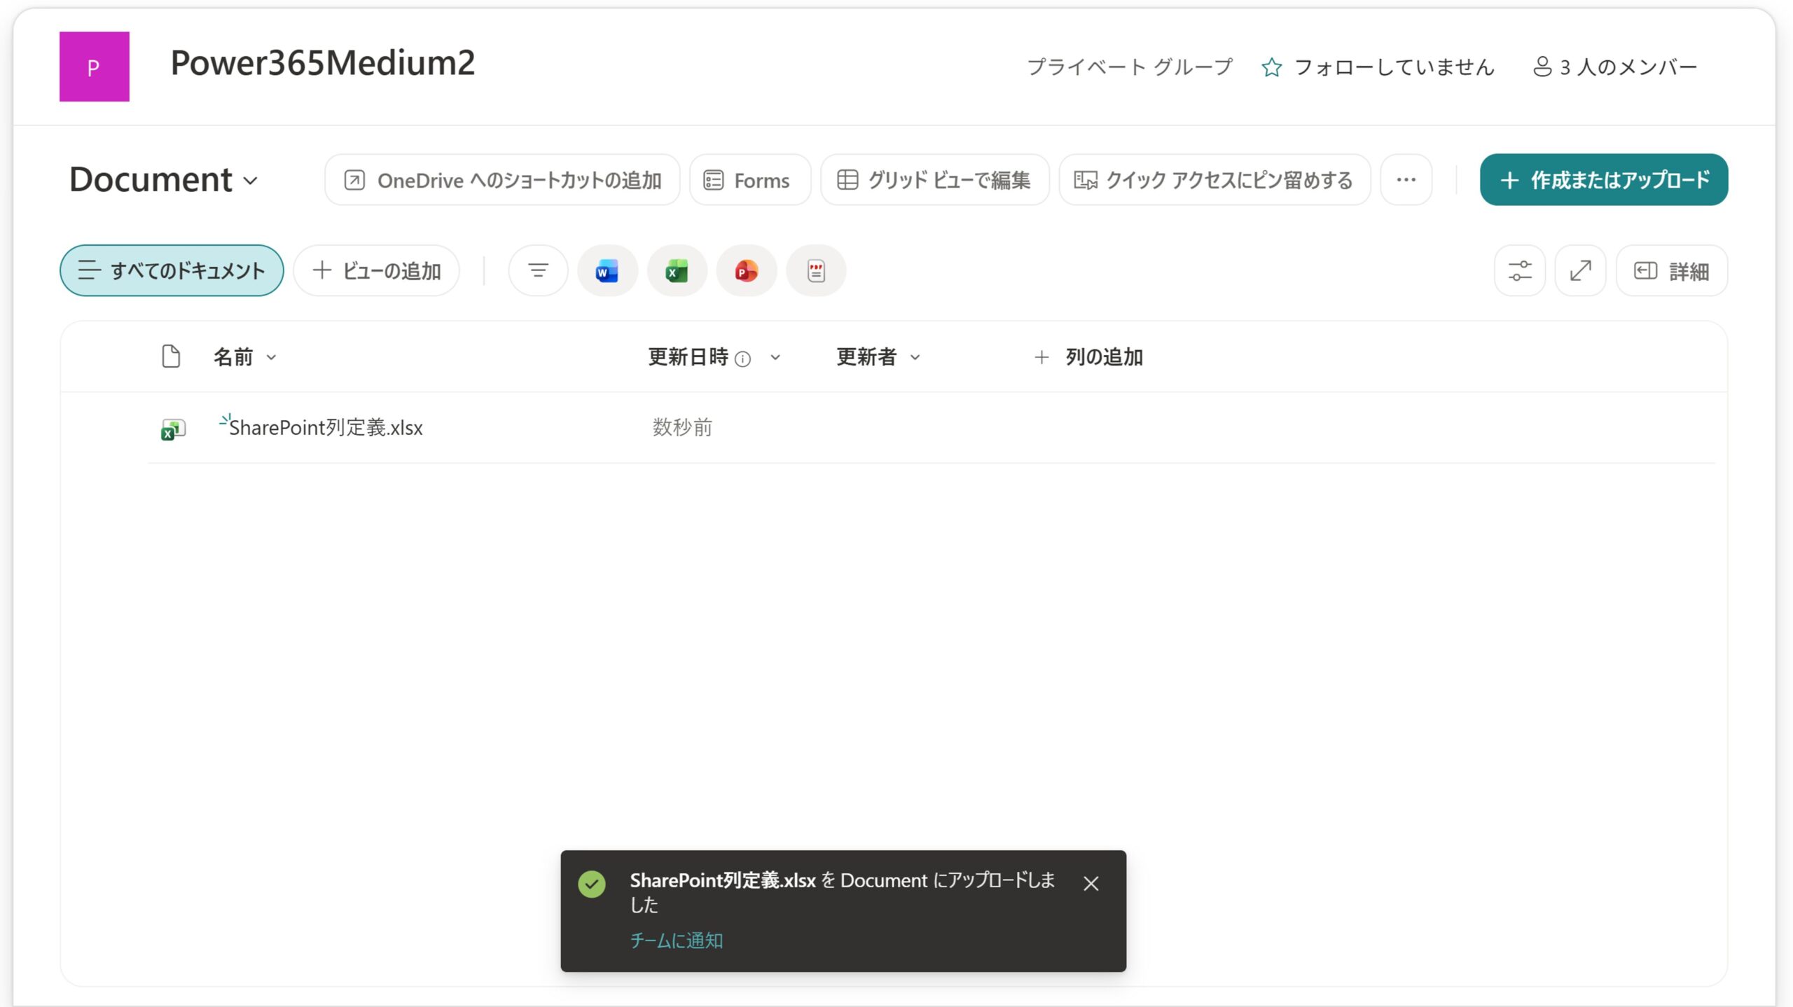Filter by PowerPoint files icon
The height and width of the screenshot is (1007, 1793).
coord(747,270)
